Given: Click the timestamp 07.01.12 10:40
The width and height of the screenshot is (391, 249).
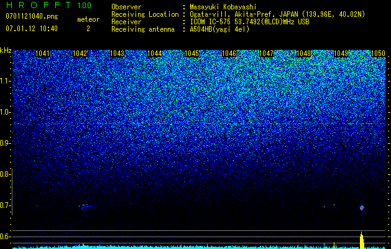Looking at the screenshot, I should pyautogui.click(x=32, y=29).
